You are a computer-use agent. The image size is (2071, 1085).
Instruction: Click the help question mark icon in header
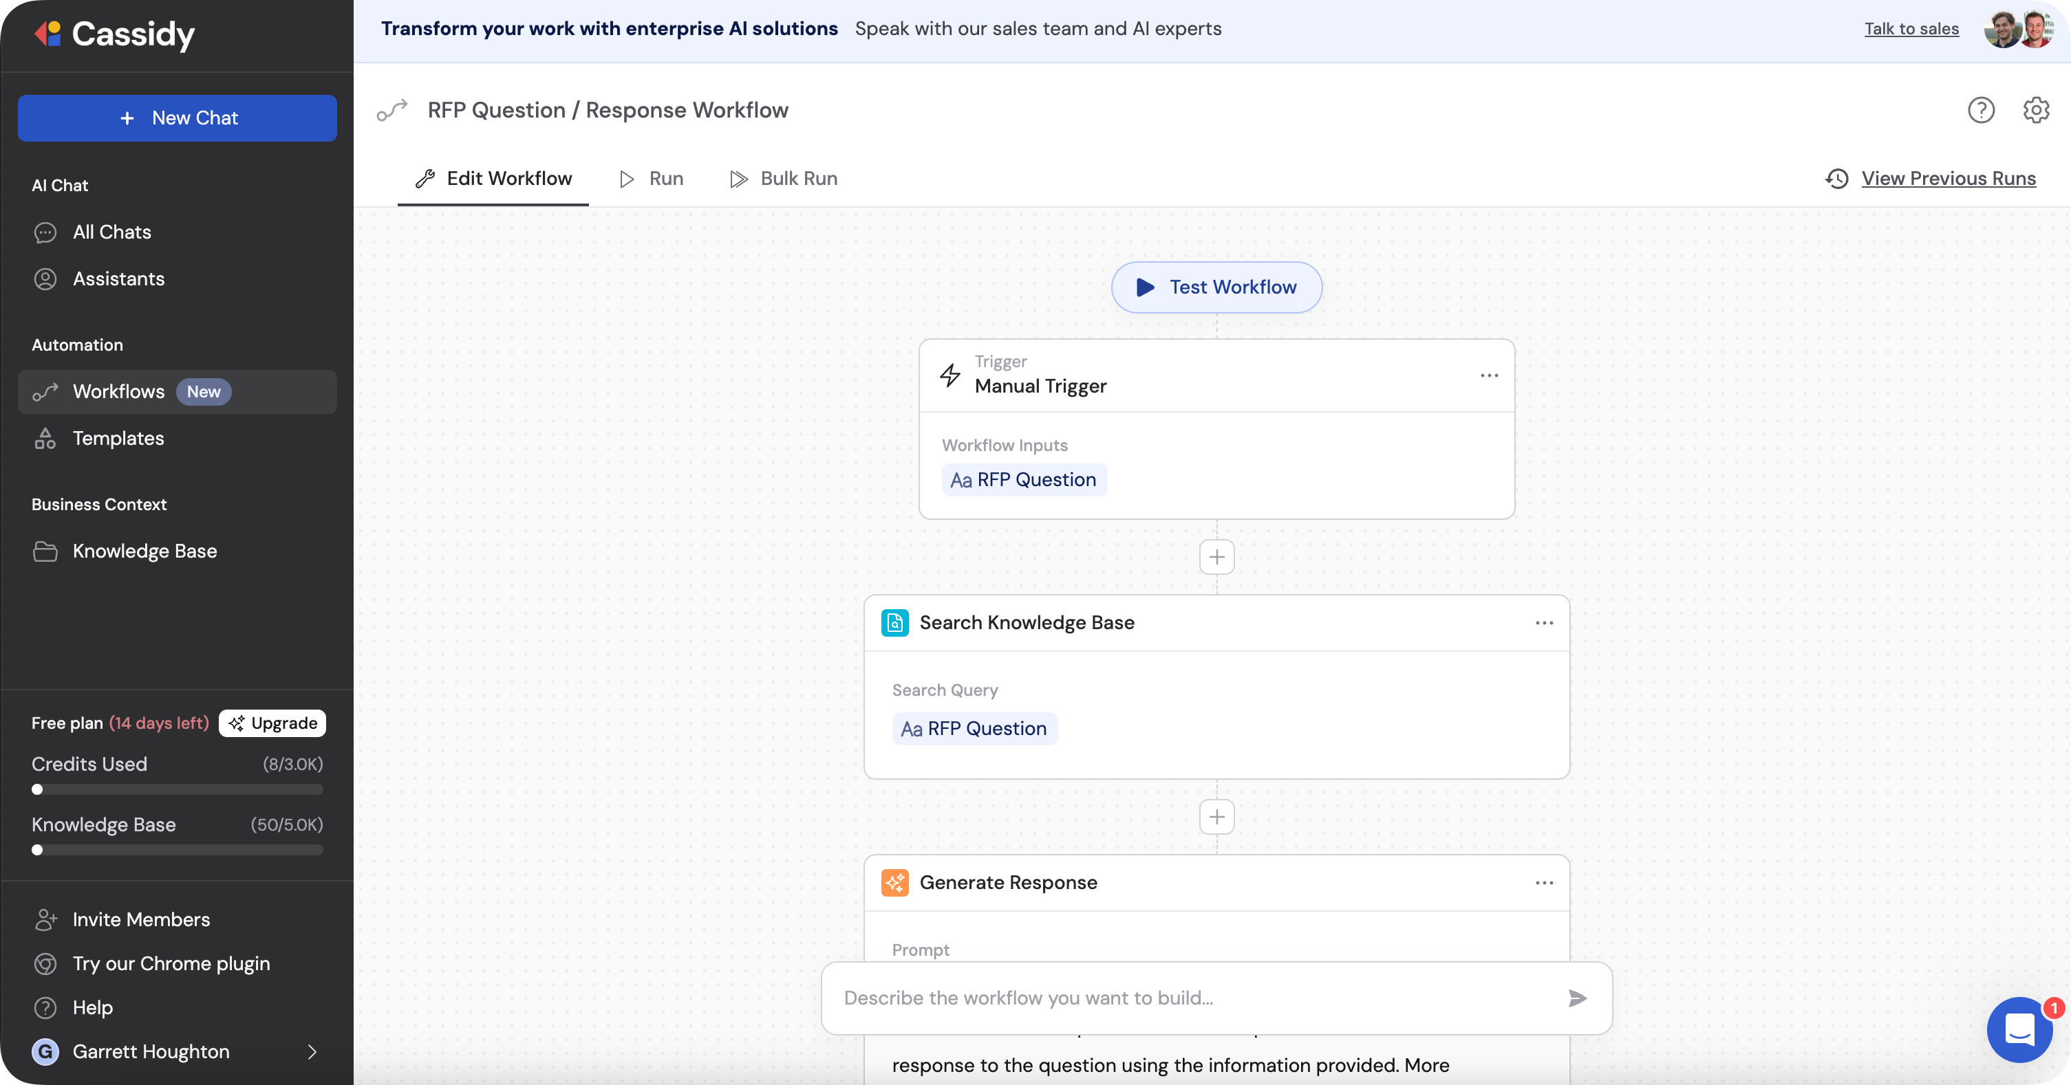[1981, 110]
